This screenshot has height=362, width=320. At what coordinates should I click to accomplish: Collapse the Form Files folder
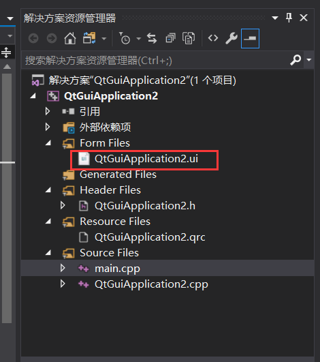[x=48, y=143]
